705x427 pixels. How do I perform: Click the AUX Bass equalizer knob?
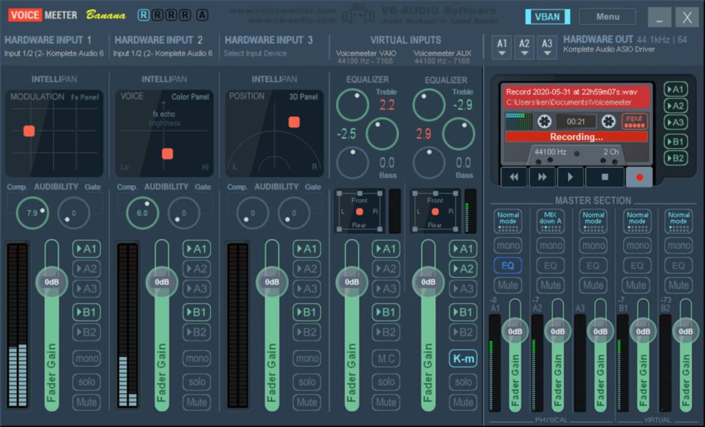coord(429,162)
